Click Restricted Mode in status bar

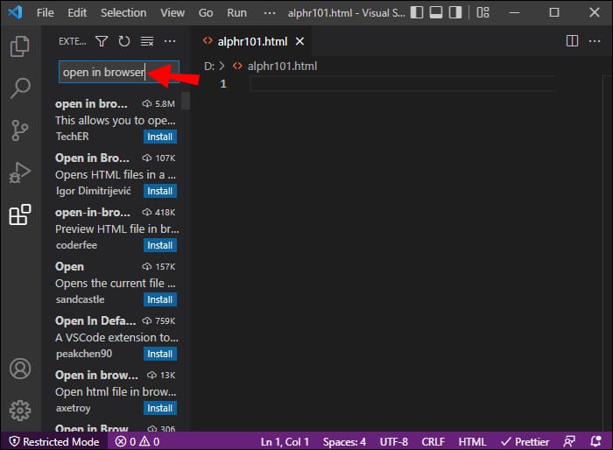53,441
